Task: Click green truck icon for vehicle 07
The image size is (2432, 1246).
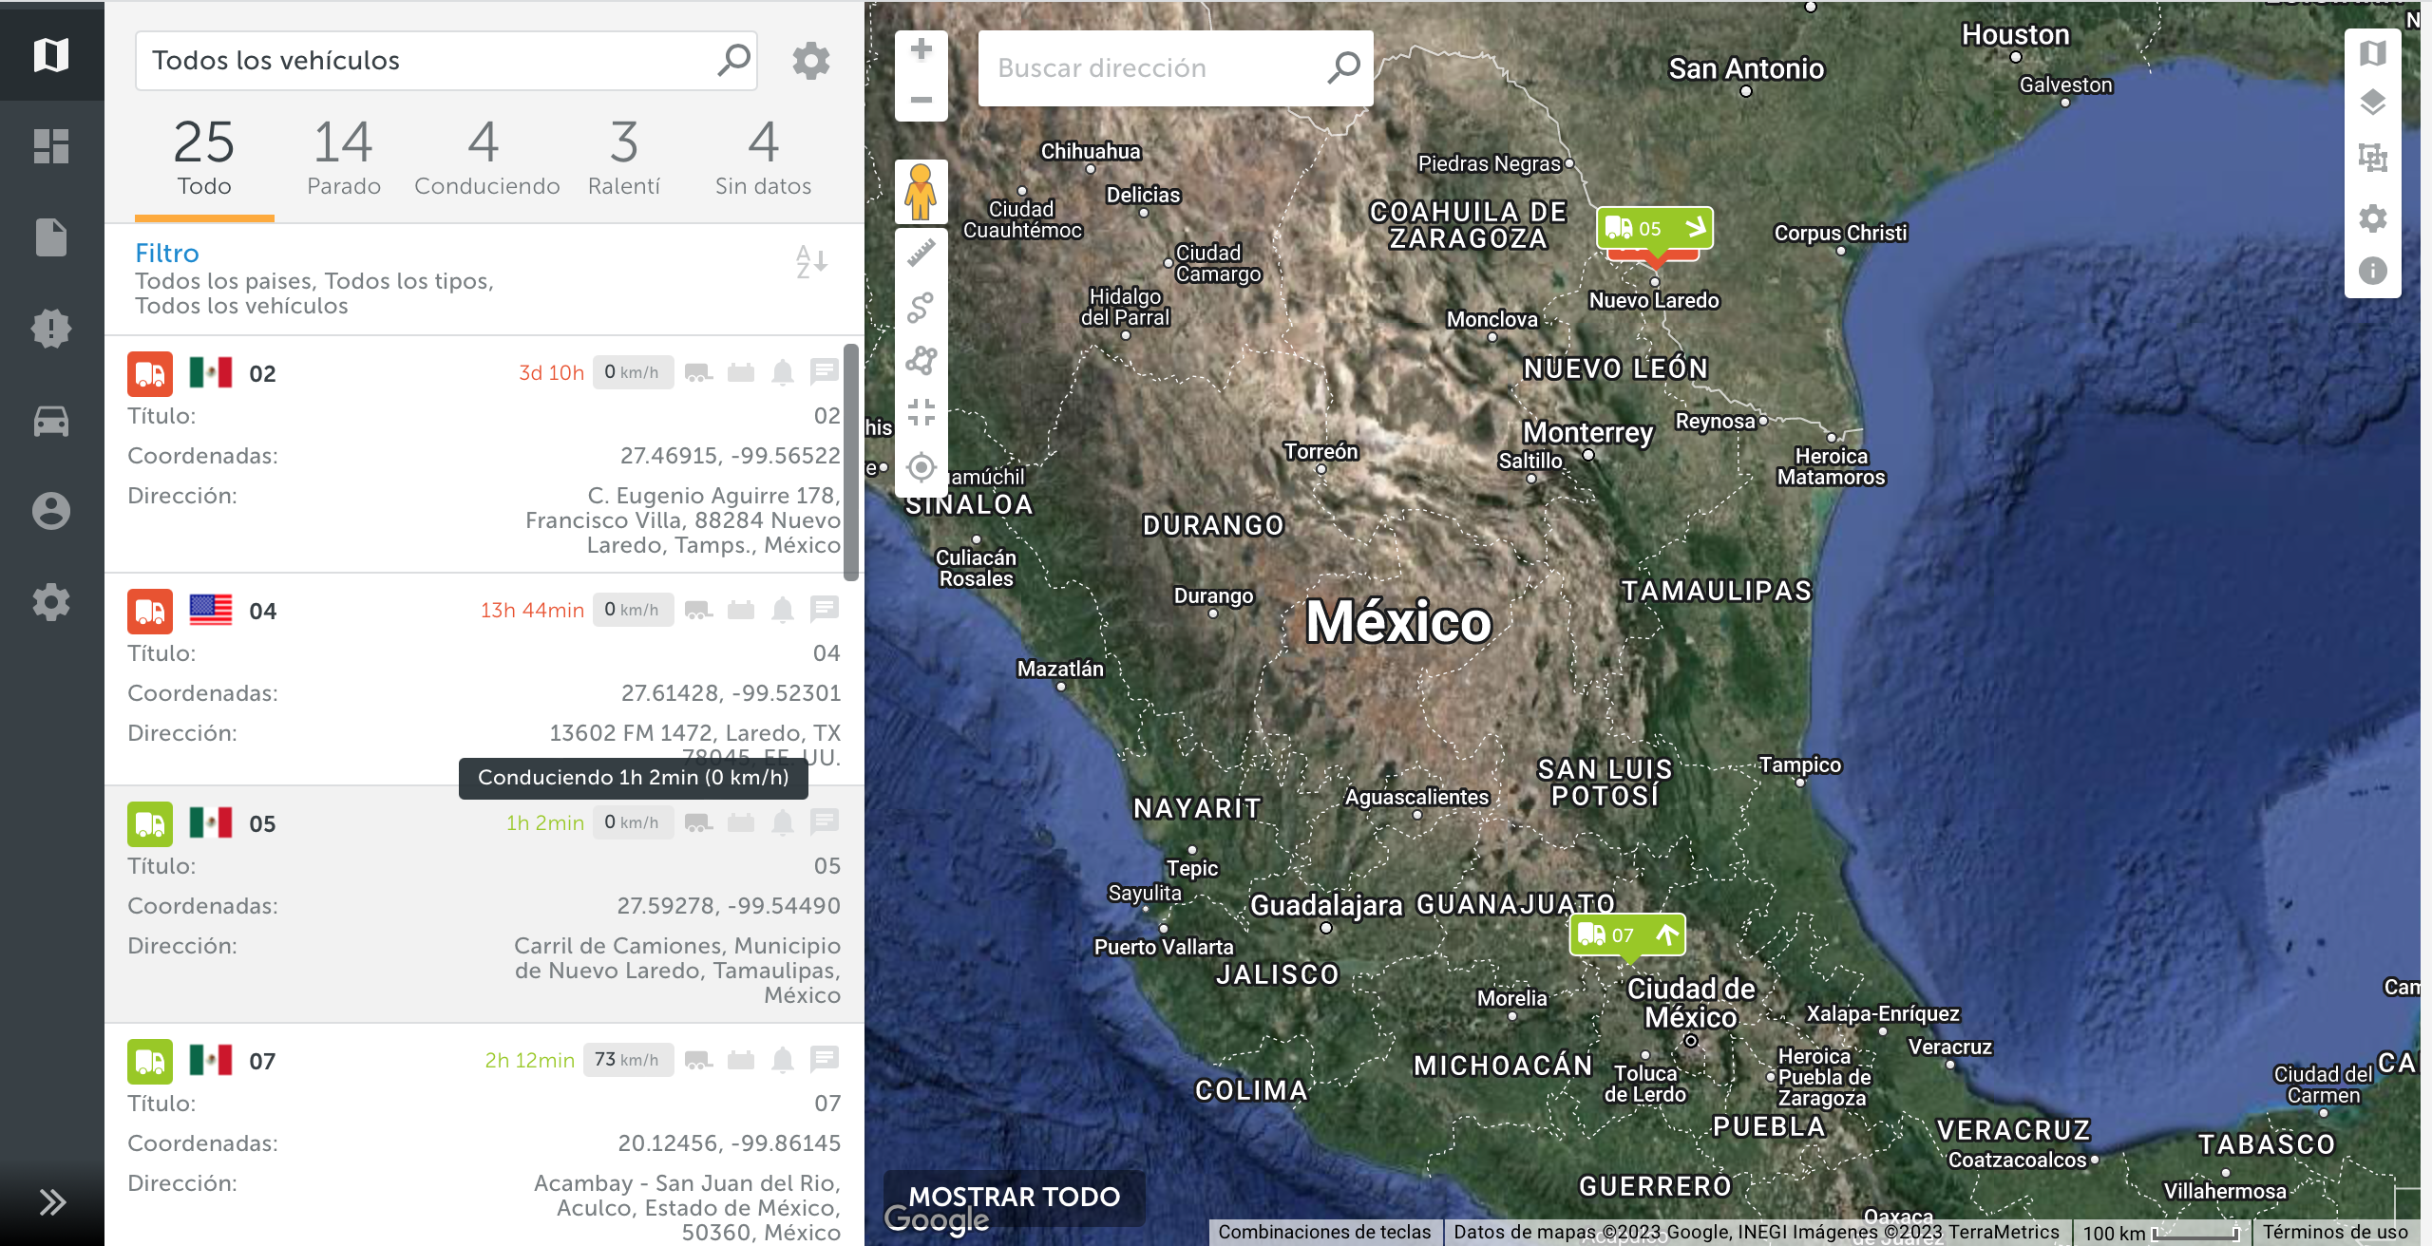Action: (x=150, y=1062)
